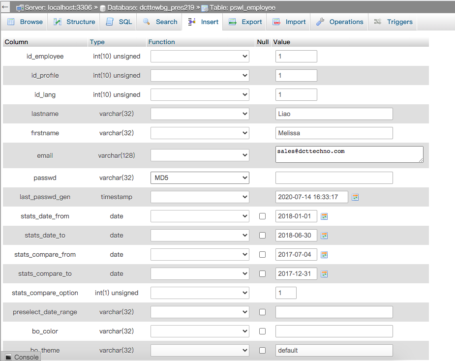Click the stats_date_to field showing 2018-06-30
455x361 pixels.
[296, 236]
